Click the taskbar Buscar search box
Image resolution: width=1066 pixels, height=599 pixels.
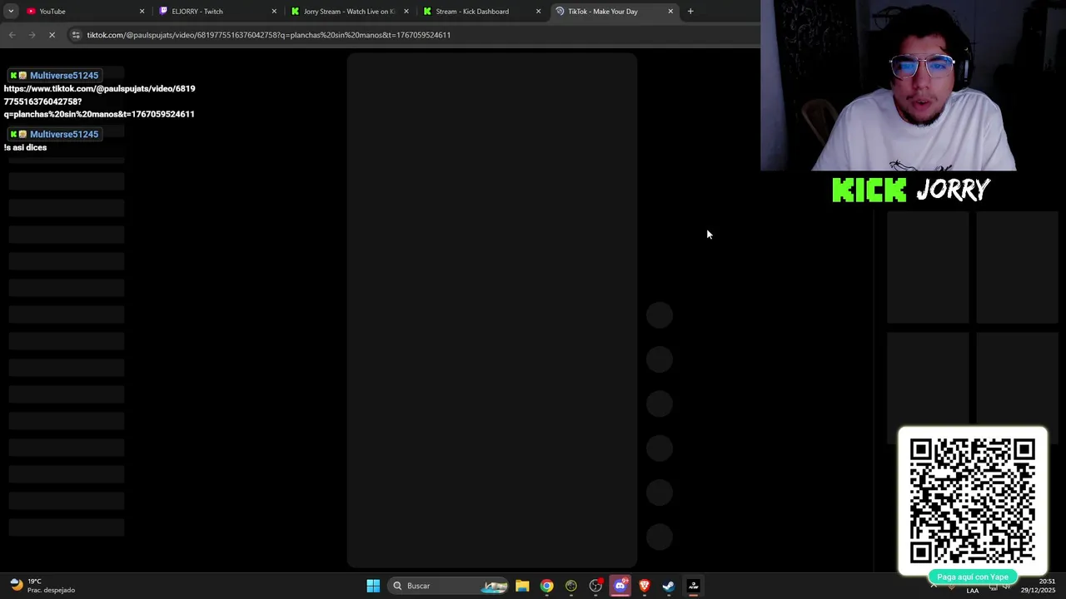point(450,586)
